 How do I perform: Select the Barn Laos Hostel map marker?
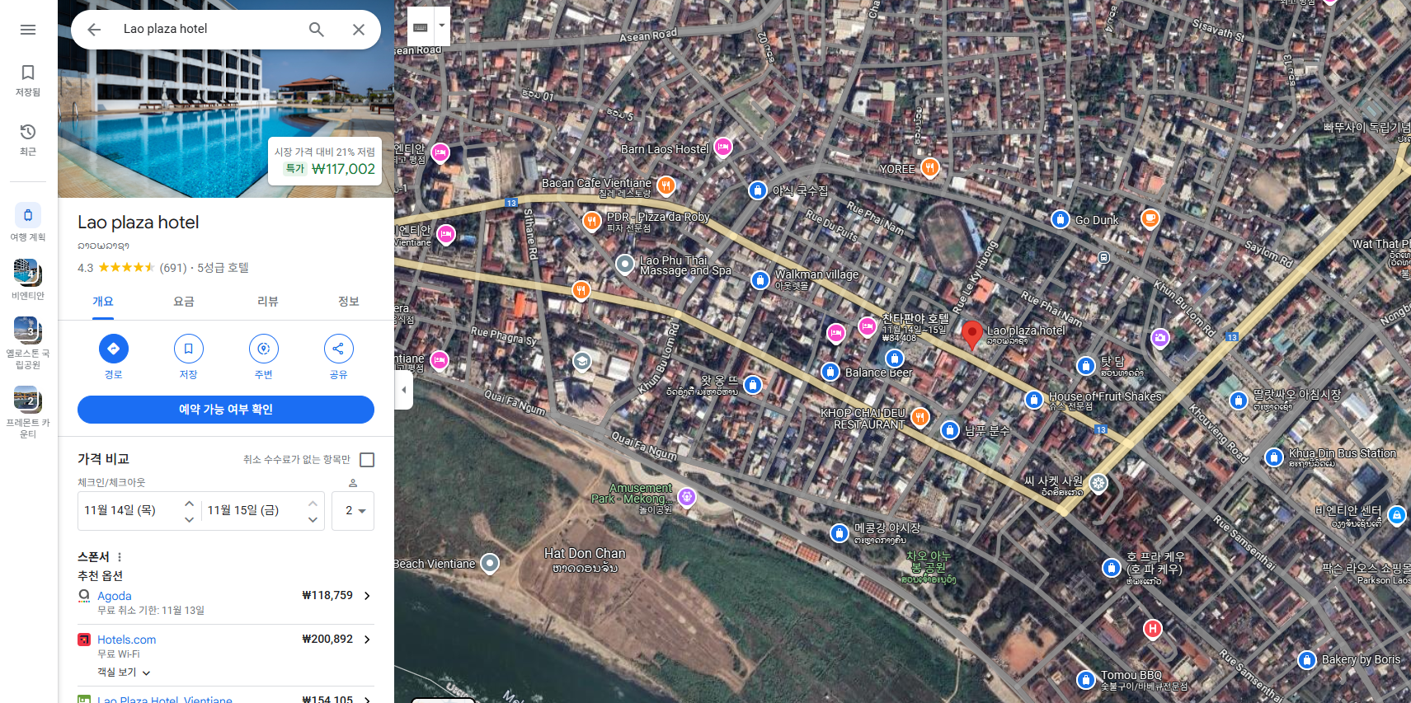click(723, 148)
